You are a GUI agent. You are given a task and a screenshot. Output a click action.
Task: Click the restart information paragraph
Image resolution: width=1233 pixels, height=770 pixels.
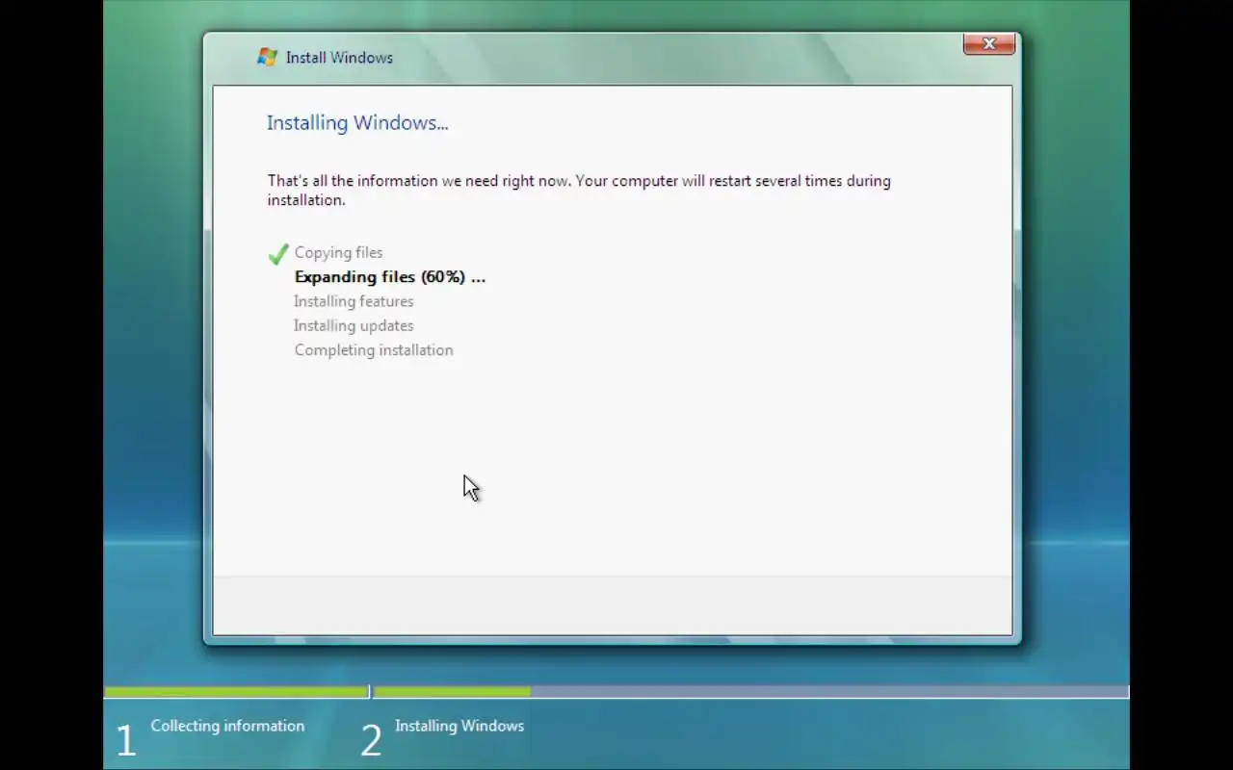pos(579,191)
